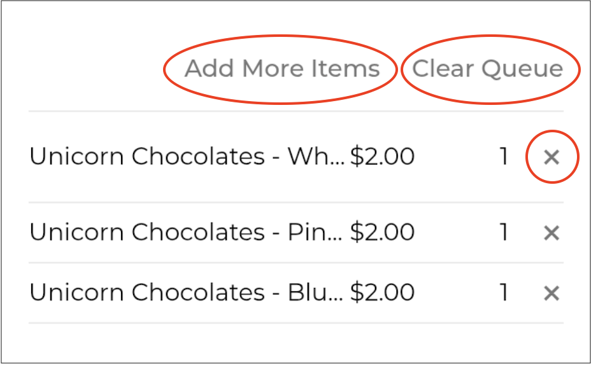
Task: Click the X beside the first $2.00 item
Action: (x=552, y=157)
